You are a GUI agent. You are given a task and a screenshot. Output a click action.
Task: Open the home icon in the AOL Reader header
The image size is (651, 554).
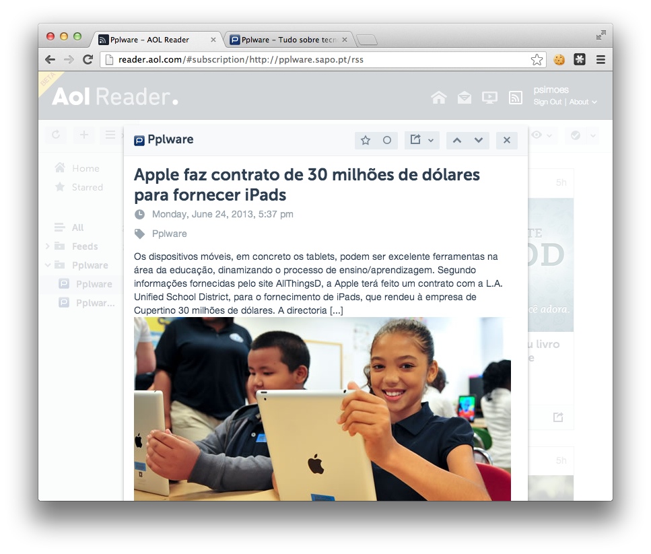pos(439,98)
